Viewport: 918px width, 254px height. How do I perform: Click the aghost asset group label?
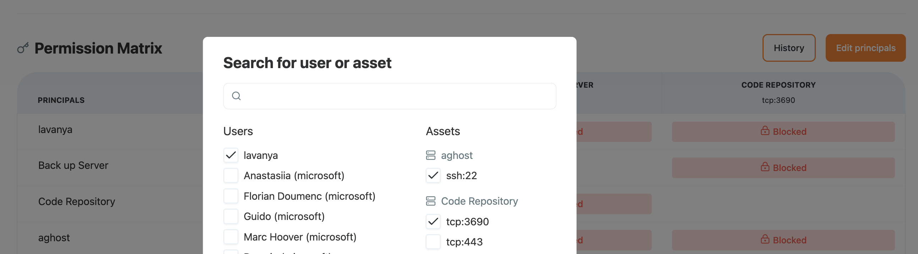(457, 155)
